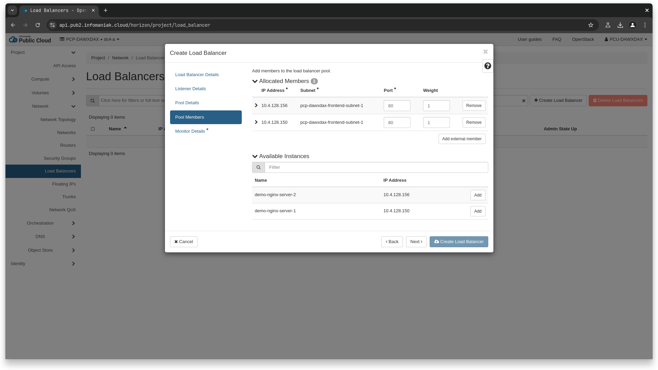Open the OpenStack link in header

tap(583, 39)
